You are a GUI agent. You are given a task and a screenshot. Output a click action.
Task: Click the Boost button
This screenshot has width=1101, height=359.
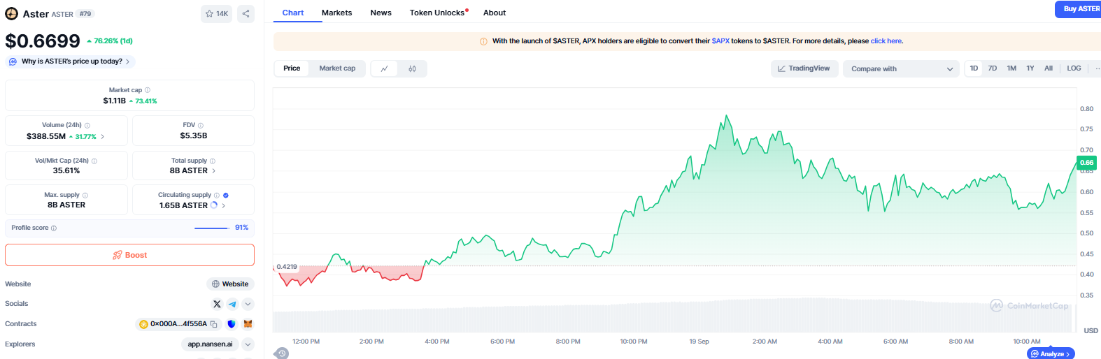point(129,255)
